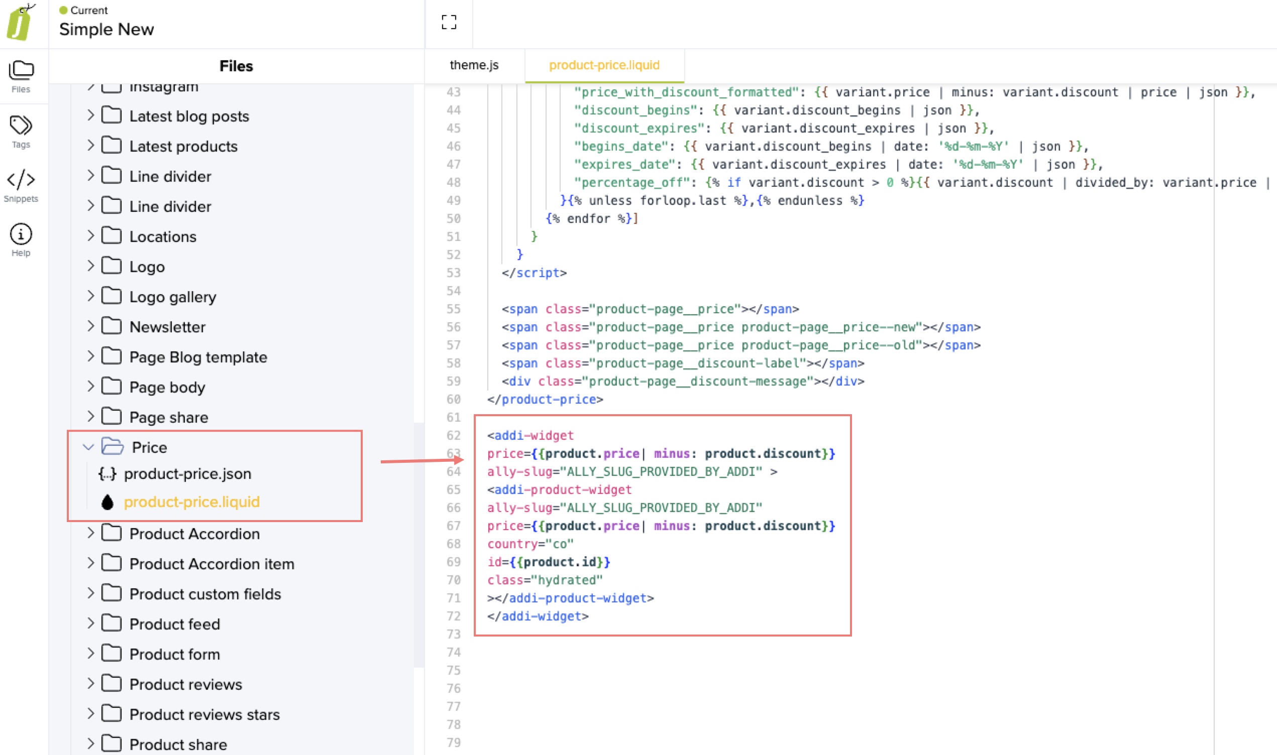This screenshot has width=1277, height=755.
Task: Expand the Product Accordion chevron
Action: pyautogui.click(x=90, y=533)
